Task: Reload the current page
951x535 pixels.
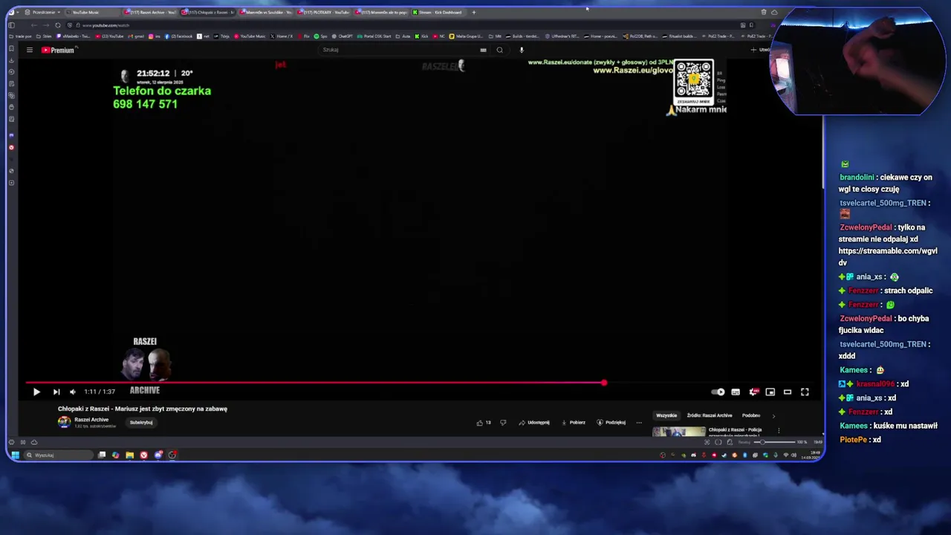Action: click(58, 25)
